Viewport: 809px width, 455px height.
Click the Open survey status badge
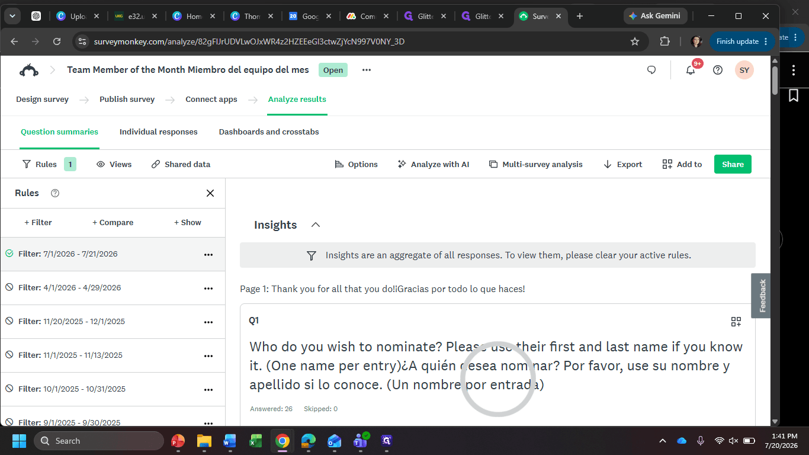point(333,70)
